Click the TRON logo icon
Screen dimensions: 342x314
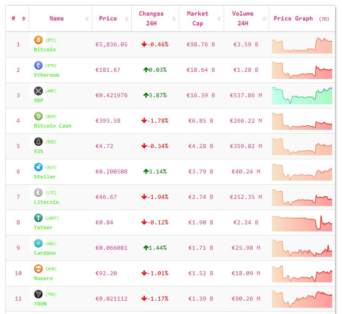(38, 294)
